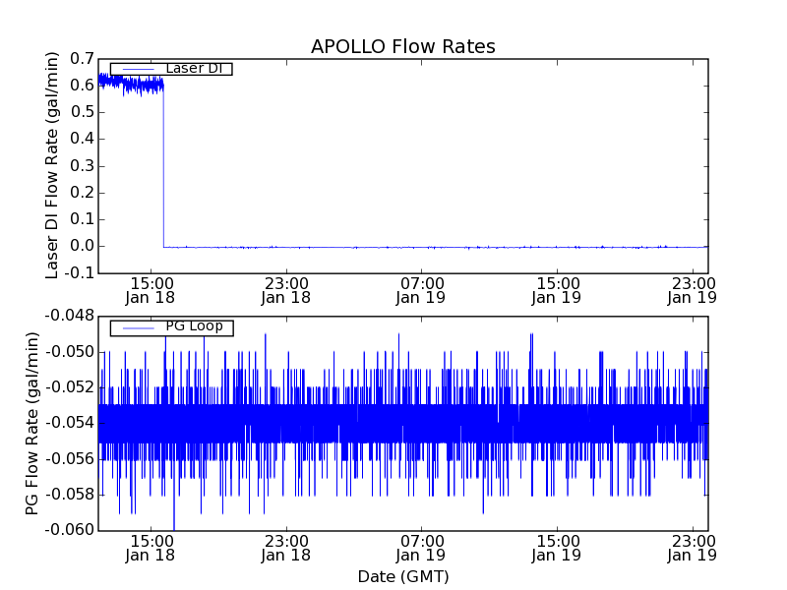Click "15:00 Jan 19" under the PG Loop plot

557,549
